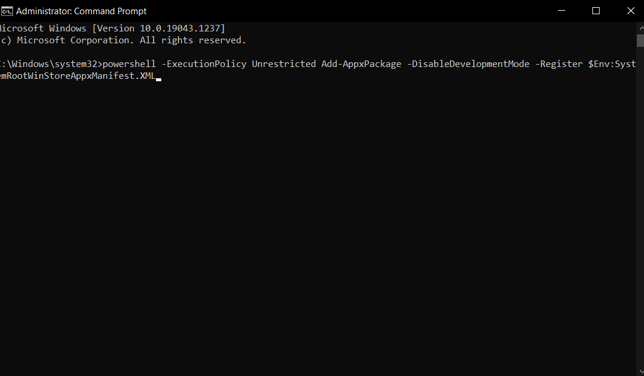Click the "Add-AppxPackage" cmdlet text
The height and width of the screenshot is (376, 644).
tap(361, 64)
